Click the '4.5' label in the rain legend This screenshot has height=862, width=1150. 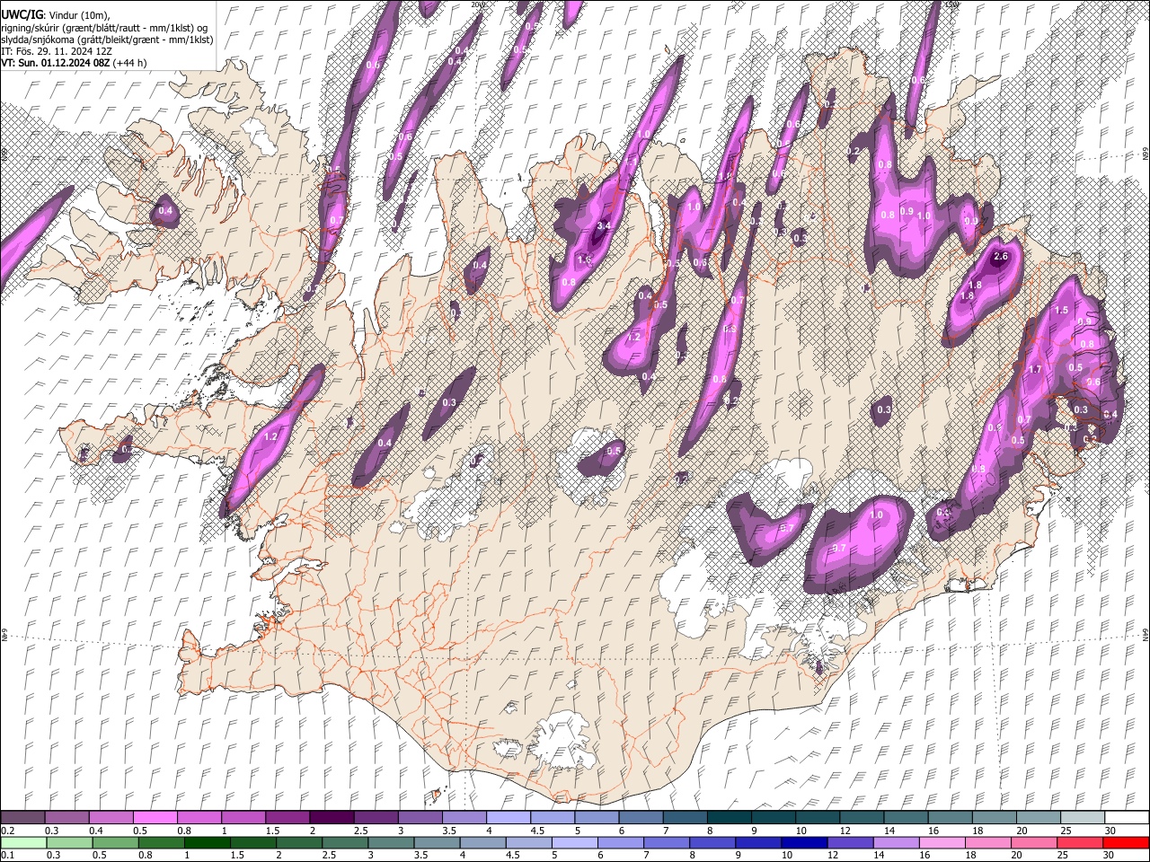point(515,856)
